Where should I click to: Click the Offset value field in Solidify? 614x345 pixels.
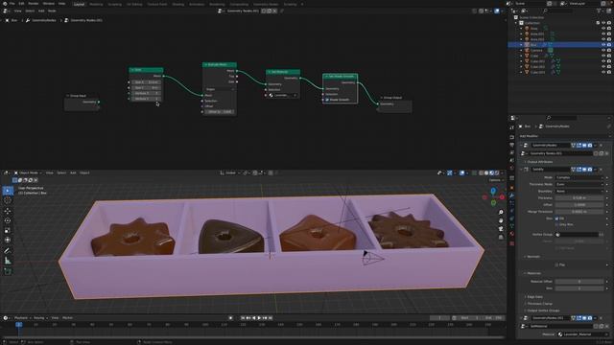coord(579,204)
